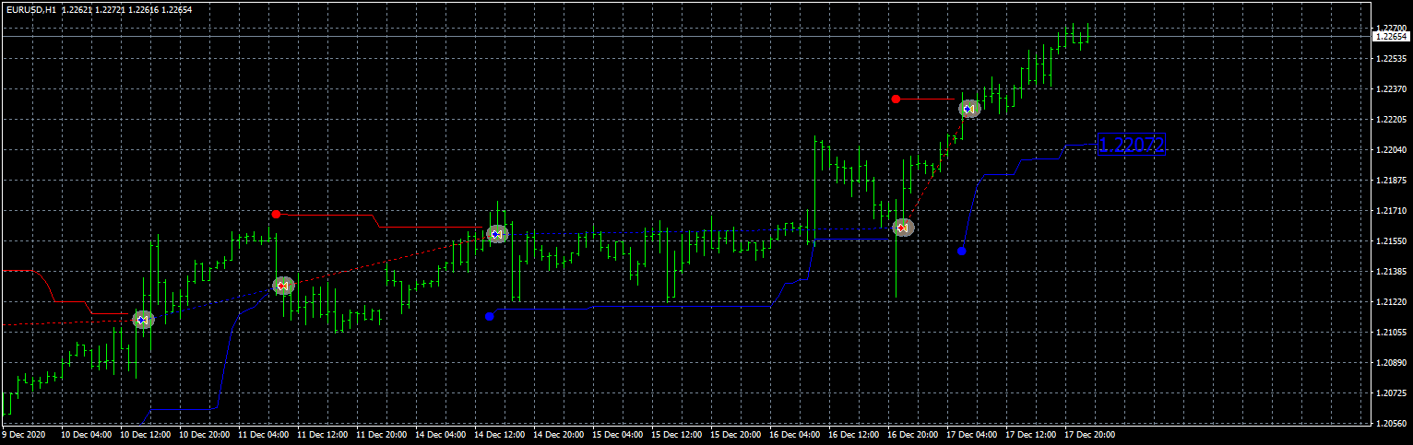Image resolution: width=1413 pixels, height=445 pixels.
Task: Select the blue arrow signal near 14 Dec 12:00
Action: click(497, 234)
